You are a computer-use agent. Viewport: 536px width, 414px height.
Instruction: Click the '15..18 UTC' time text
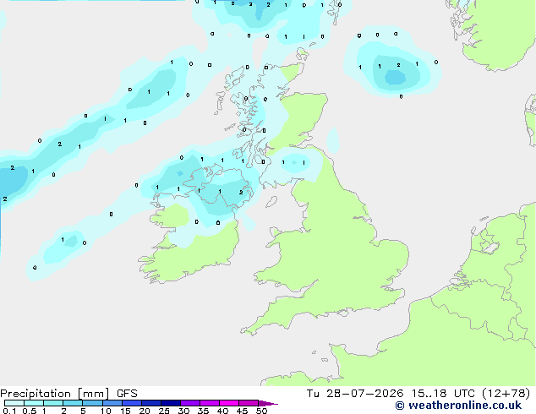coord(443,394)
